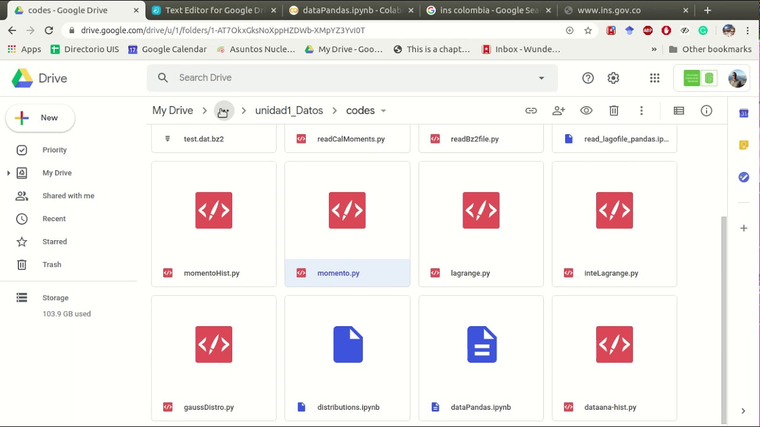The width and height of the screenshot is (760, 427).
Task: Open Google Tasks side panel icon
Action: click(x=743, y=177)
